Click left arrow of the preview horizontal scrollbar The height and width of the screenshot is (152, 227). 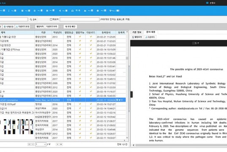coord(134,145)
